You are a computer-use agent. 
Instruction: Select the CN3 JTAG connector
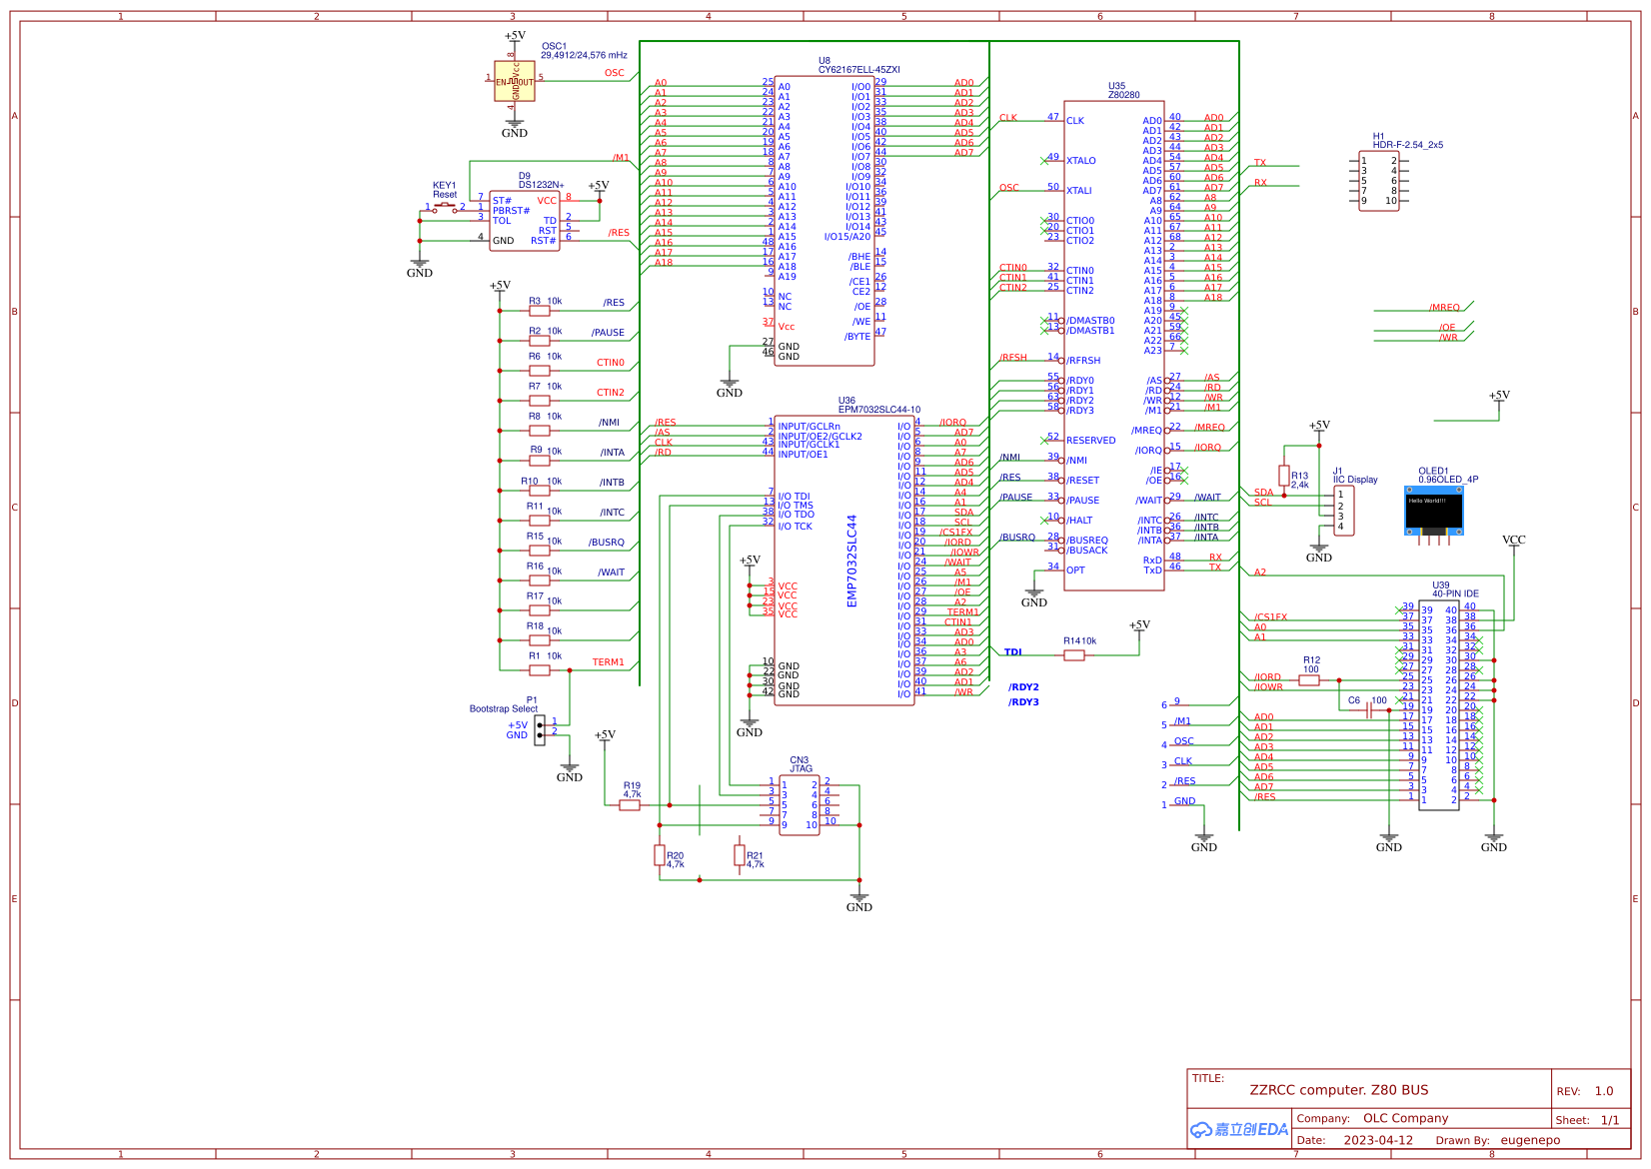(x=799, y=805)
